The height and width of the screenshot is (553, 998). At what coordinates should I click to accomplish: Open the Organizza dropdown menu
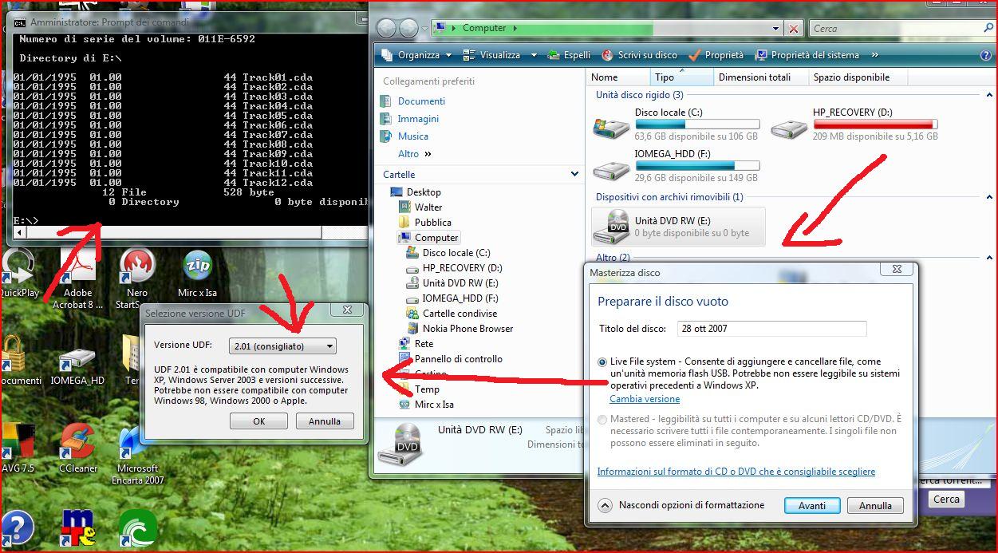tap(417, 55)
